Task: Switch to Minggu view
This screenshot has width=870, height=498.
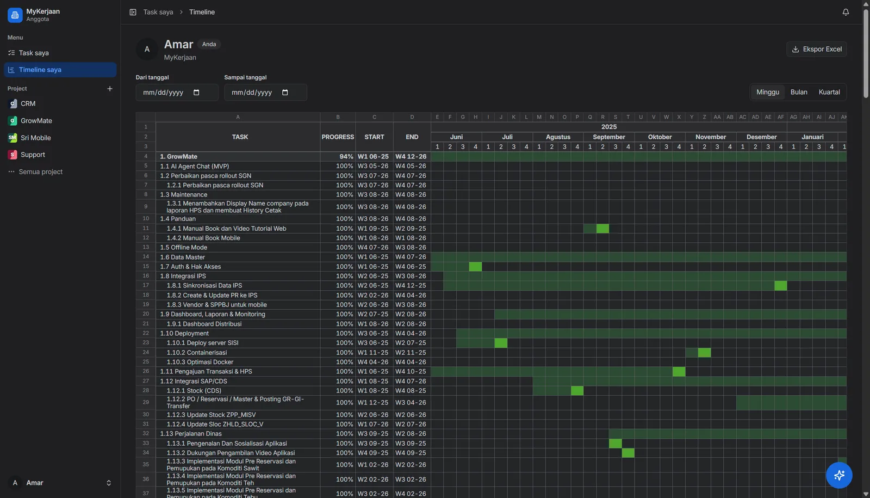Action: [768, 92]
